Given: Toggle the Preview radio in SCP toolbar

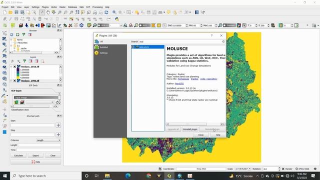Looking at the screenshot, I should tap(224, 25).
